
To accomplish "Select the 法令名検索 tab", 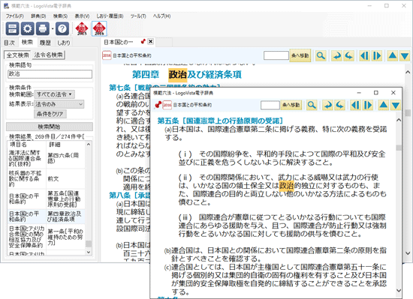I will (x=49, y=55).
